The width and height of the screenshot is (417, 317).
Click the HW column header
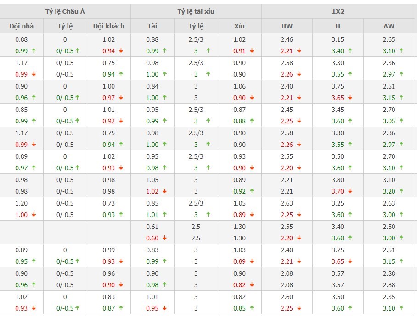(x=287, y=26)
